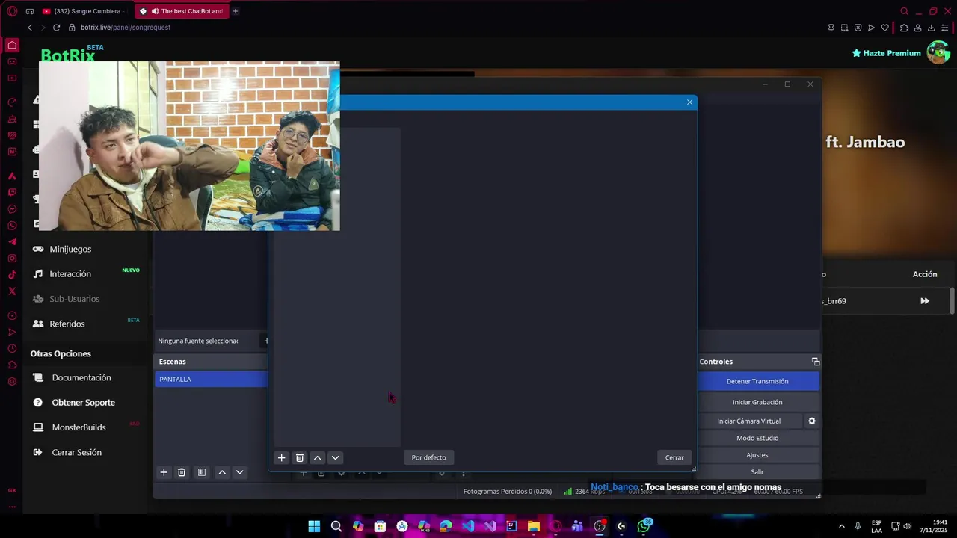The image size is (957, 538).
Task: Click the Cerrar button in the dialog
Action: pos(674,457)
